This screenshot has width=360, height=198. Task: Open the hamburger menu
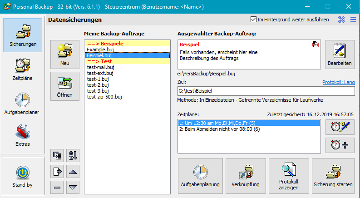353,20
